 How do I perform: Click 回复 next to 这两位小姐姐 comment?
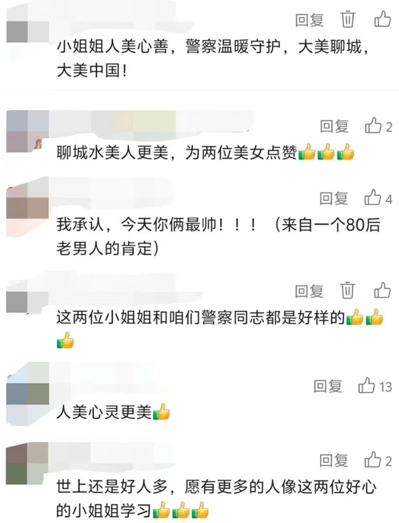tap(309, 291)
